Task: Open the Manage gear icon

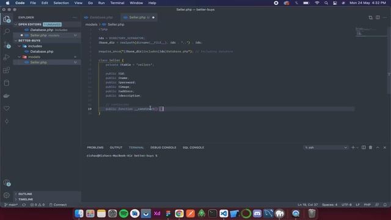Action: (7, 196)
